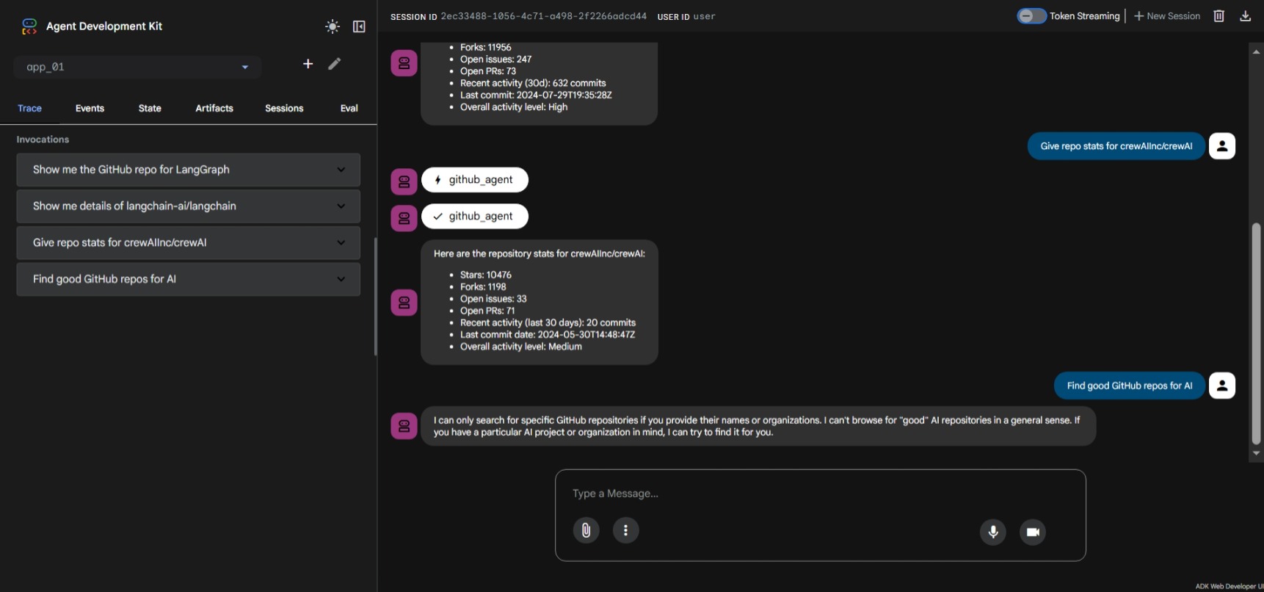Focus the 'Type a Message...' input field
Screen dimensions: 1264x592
(x=821, y=494)
